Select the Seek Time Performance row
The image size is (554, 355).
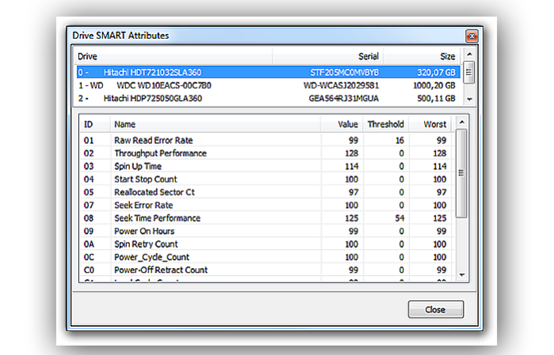(x=267, y=218)
